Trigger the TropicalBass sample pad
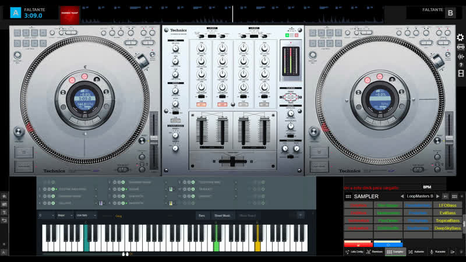The height and width of the screenshot is (262, 466). click(447, 221)
